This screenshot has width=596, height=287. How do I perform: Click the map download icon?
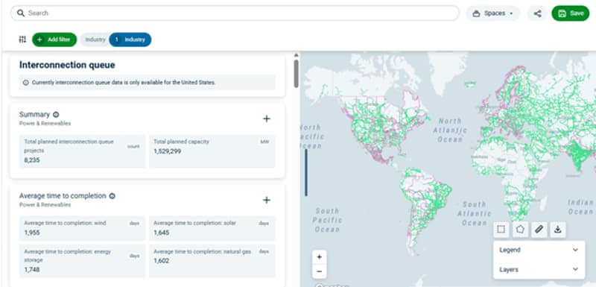coord(557,229)
